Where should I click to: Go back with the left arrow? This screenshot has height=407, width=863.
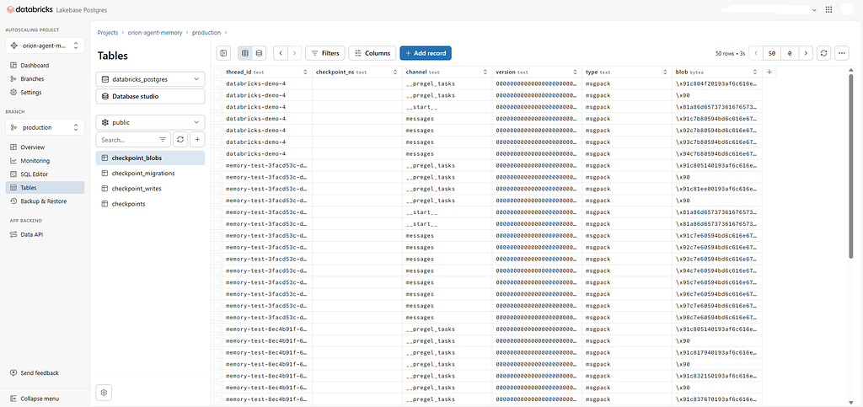tap(281, 53)
